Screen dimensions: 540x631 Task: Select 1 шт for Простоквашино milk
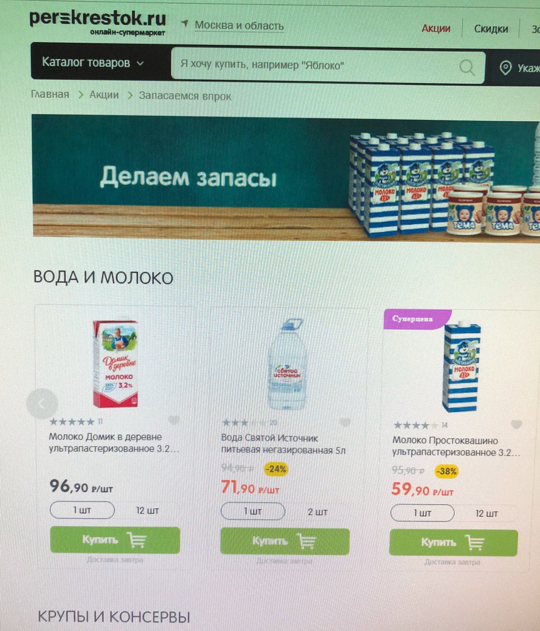coord(422,513)
